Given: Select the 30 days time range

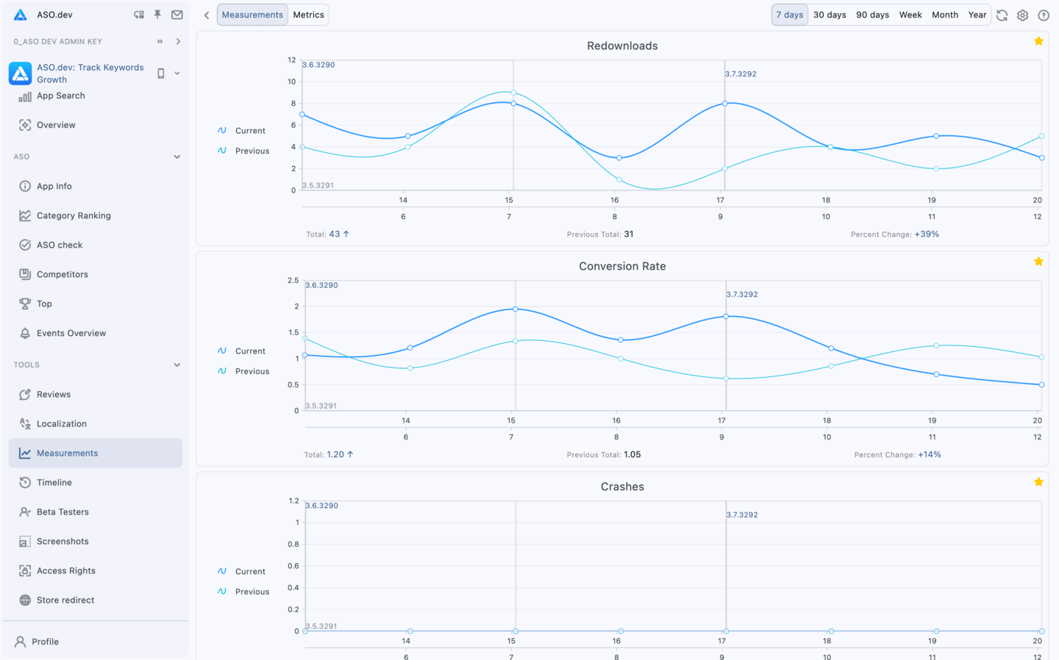Looking at the screenshot, I should pos(830,14).
